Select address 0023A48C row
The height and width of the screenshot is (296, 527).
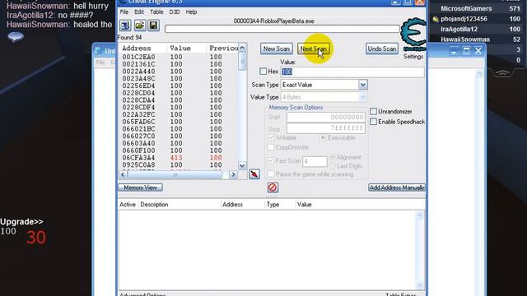[178, 79]
